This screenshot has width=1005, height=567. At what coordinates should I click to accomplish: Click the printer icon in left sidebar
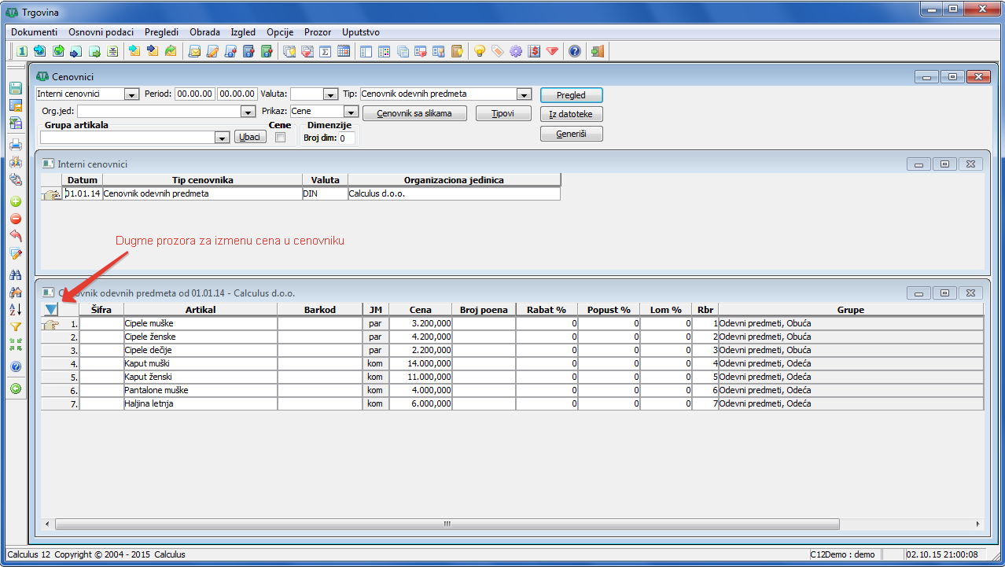click(x=16, y=145)
